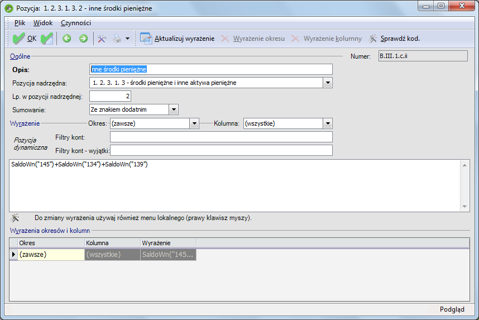The height and width of the screenshot is (320, 479).
Task: Click the Opis text field
Action: [x=211, y=69]
